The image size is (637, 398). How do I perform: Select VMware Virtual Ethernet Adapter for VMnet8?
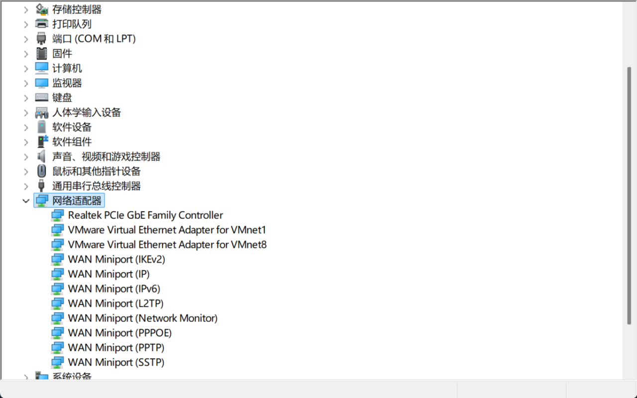pos(167,244)
